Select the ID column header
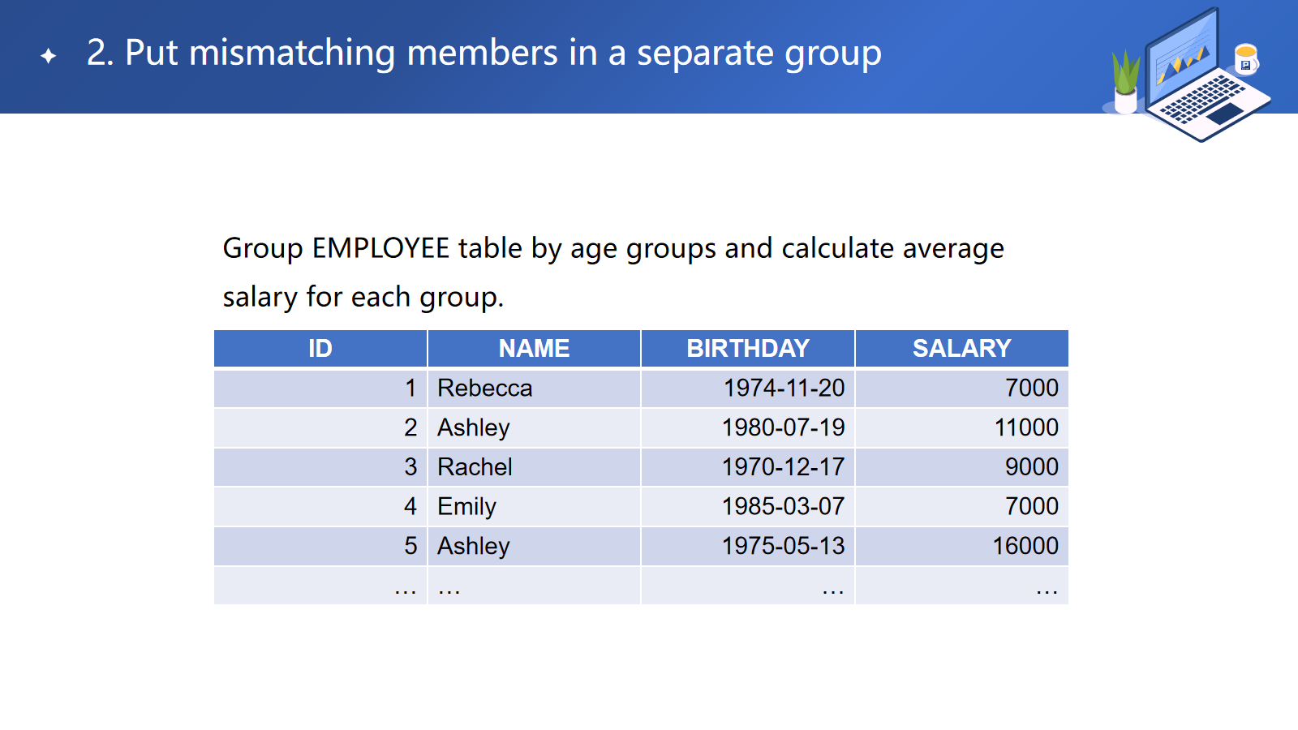Screen dimensions: 1298x730 (320, 349)
